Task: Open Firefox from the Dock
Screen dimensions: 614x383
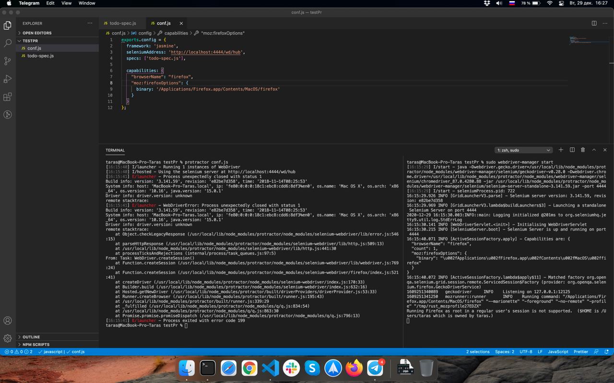Action: pos(354,368)
